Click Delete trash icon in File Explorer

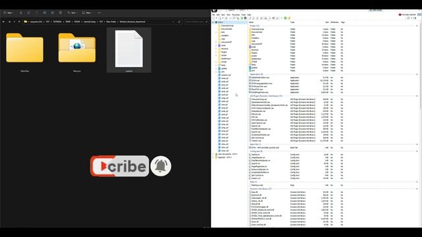click(61, 13)
